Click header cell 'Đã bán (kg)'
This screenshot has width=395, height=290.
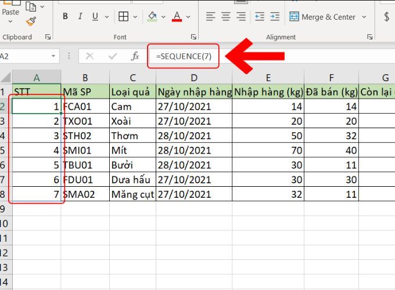[x=332, y=92]
